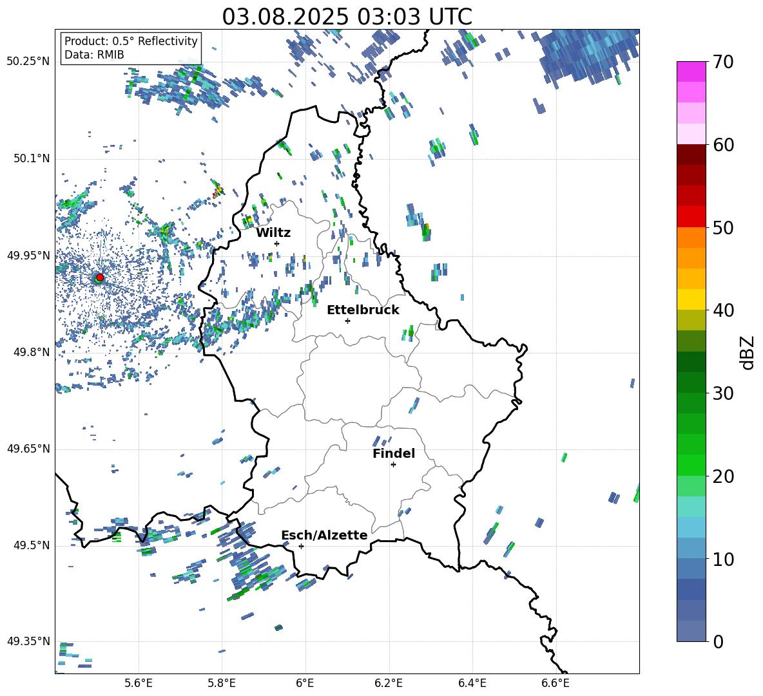
Task: Click the dBZ colorbar axis label
Action: (748, 352)
